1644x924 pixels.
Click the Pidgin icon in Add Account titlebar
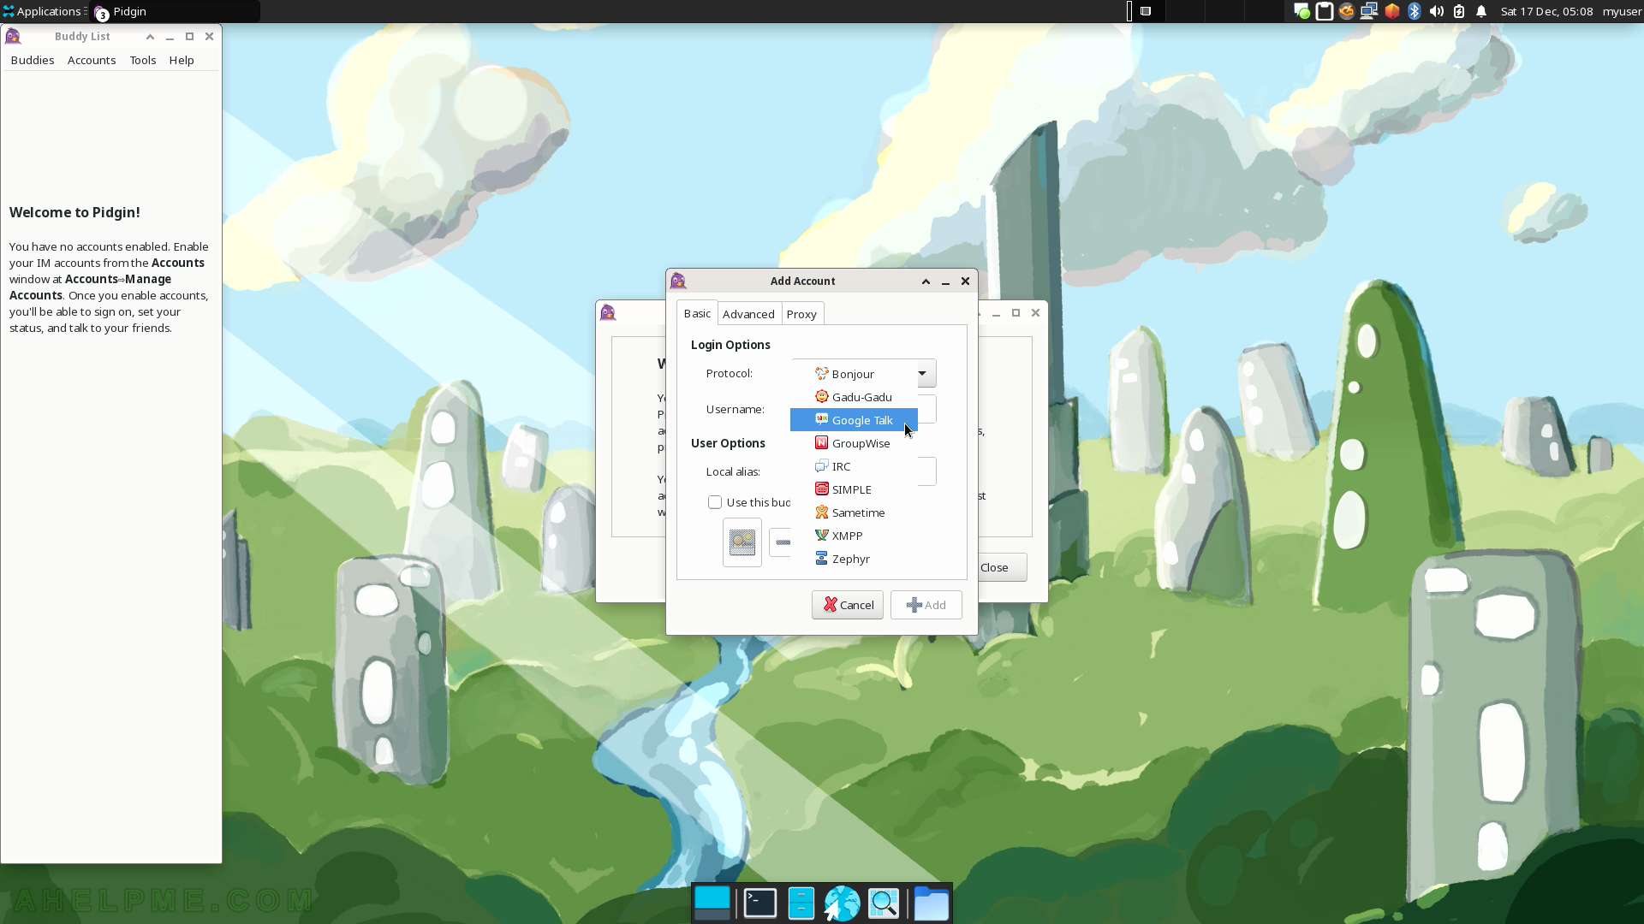coord(679,281)
